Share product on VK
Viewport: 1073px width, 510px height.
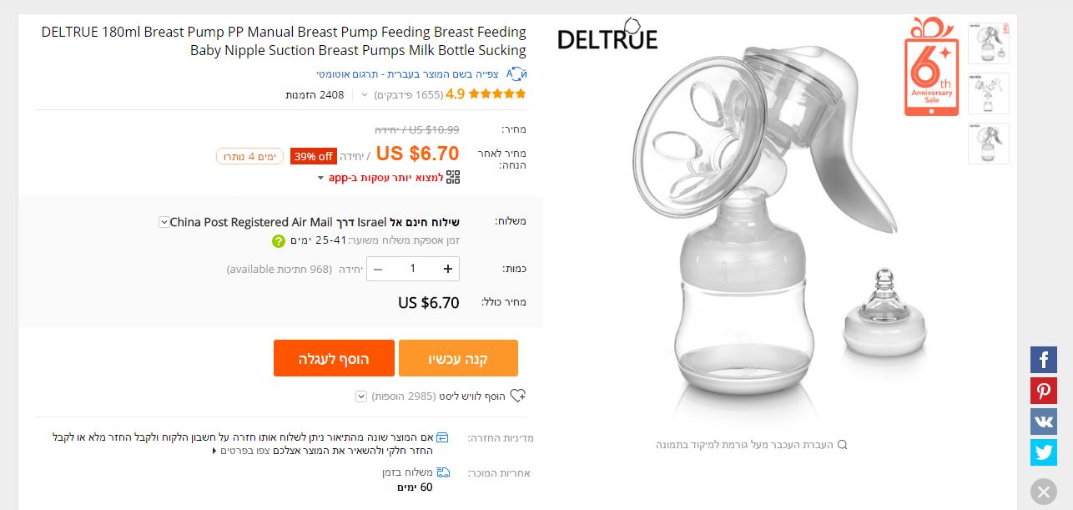pyautogui.click(x=1043, y=422)
